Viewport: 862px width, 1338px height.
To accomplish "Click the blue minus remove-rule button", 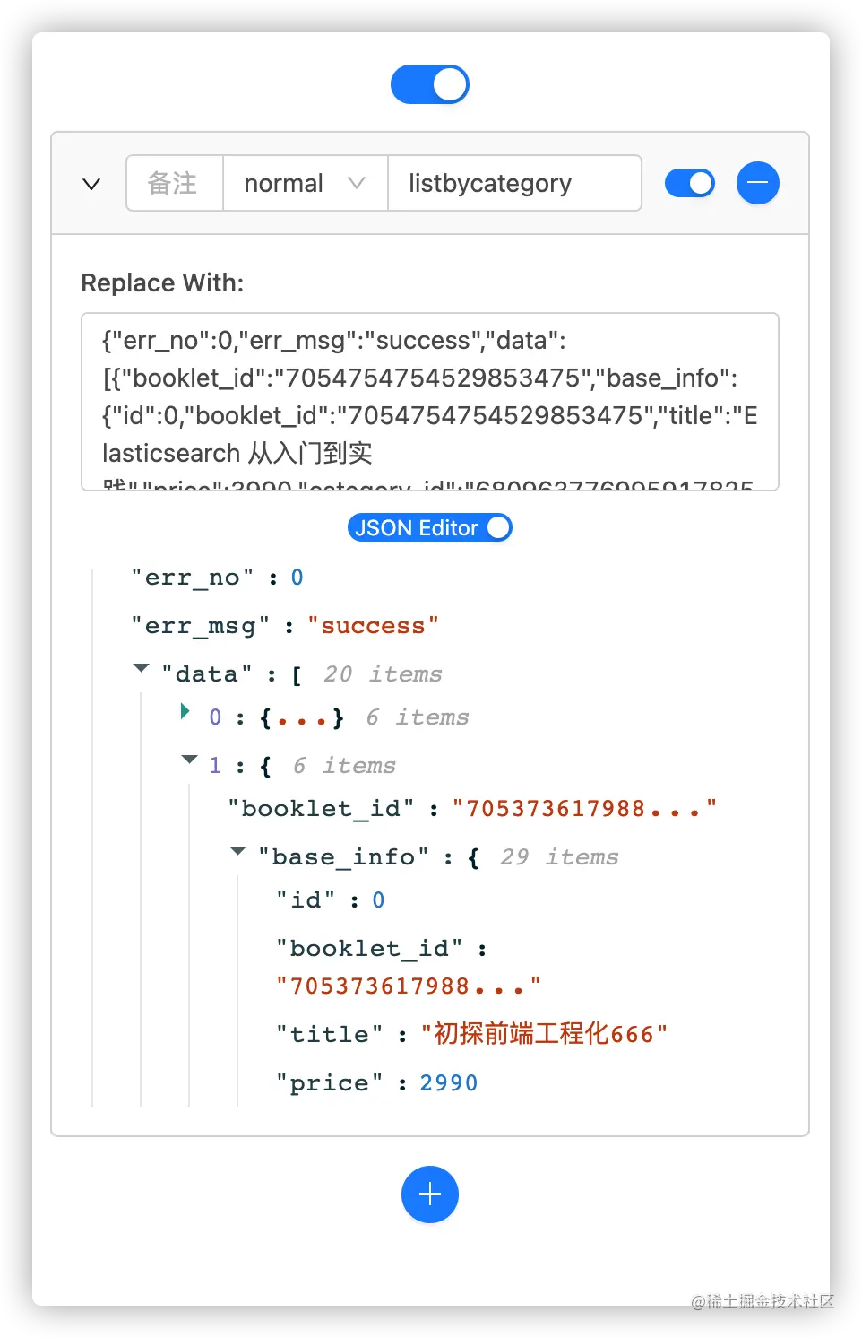I will [757, 183].
